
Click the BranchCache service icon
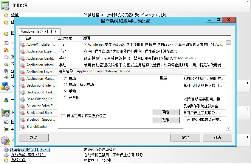pyautogui.click(x=22, y=127)
